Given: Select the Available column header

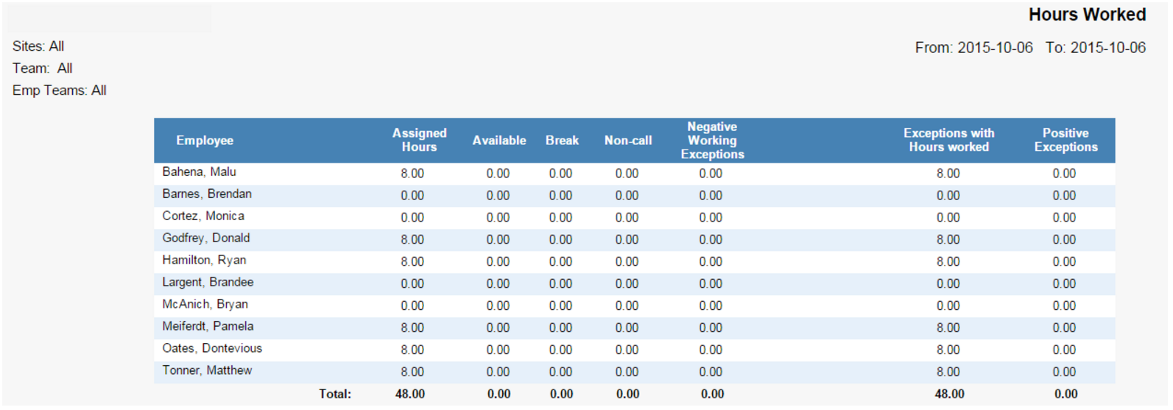Looking at the screenshot, I should (499, 141).
